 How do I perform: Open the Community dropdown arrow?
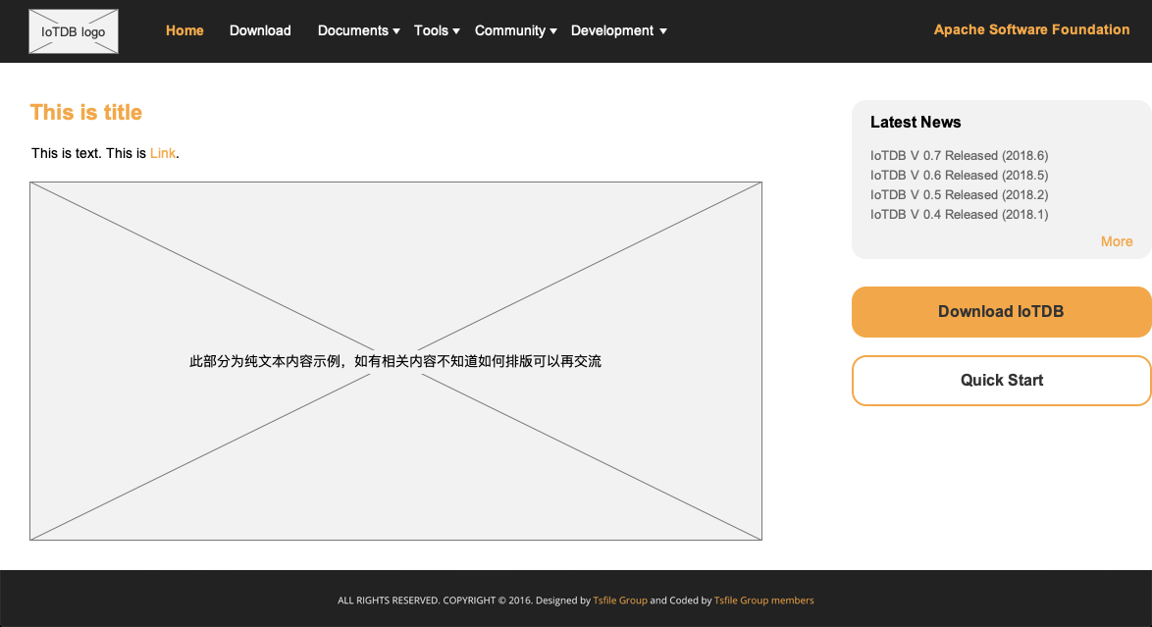pyautogui.click(x=553, y=31)
